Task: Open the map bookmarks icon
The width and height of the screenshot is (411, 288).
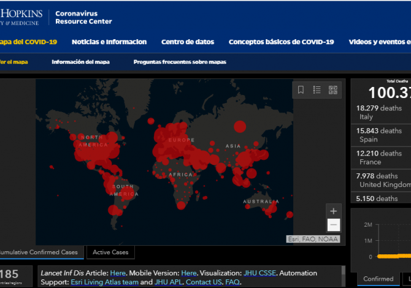Action: coord(301,90)
